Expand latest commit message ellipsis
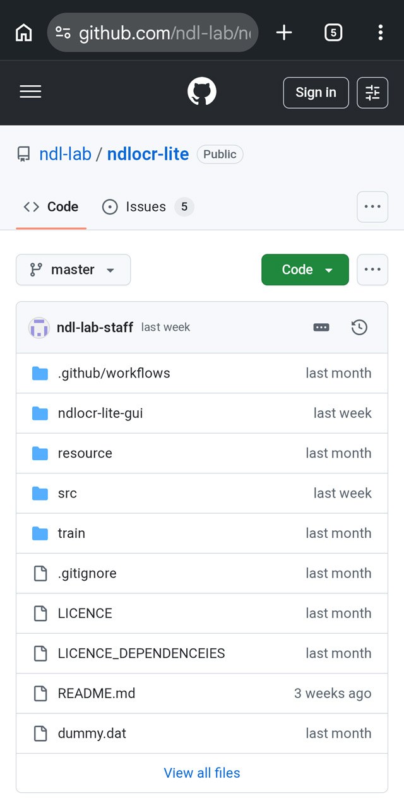The image size is (404, 808). (321, 327)
